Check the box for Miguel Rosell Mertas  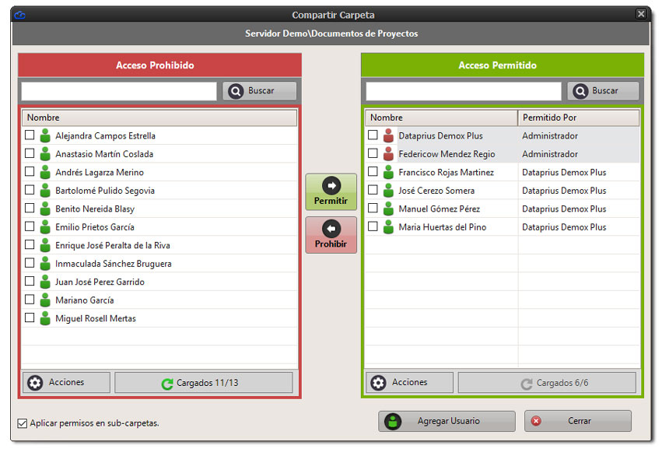pyautogui.click(x=30, y=317)
